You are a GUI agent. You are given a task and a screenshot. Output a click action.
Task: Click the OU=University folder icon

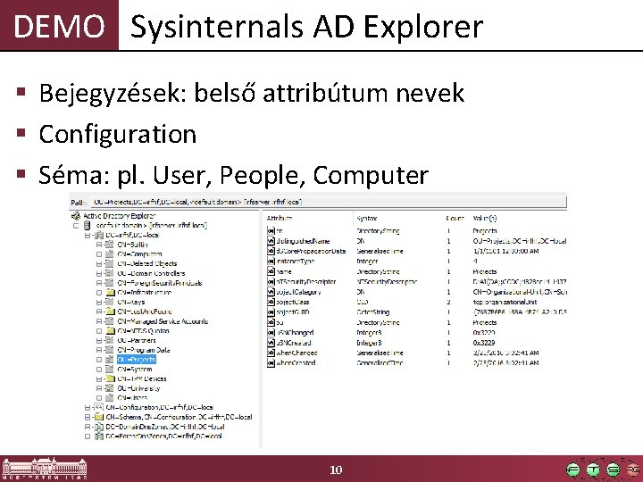[110, 388]
